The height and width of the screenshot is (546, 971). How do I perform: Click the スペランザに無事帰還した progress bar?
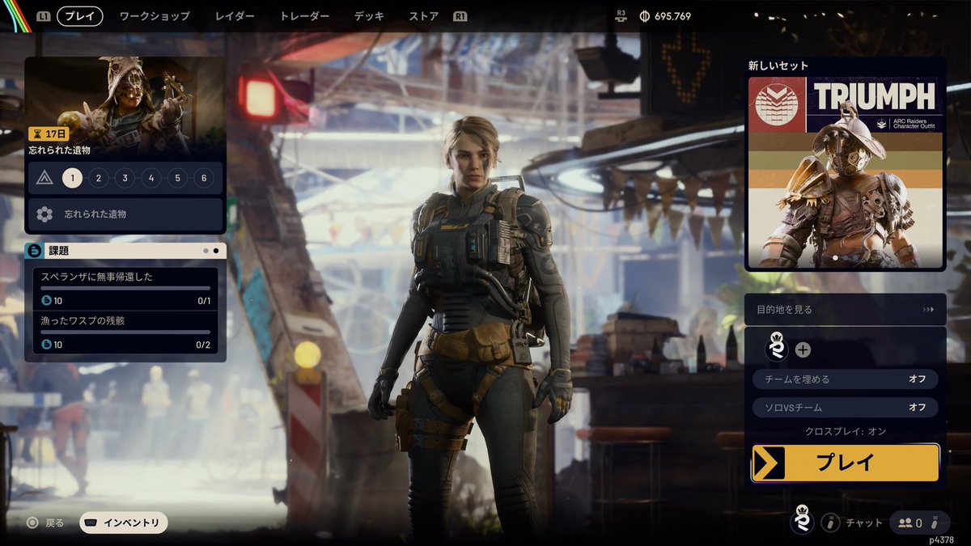coord(125,288)
